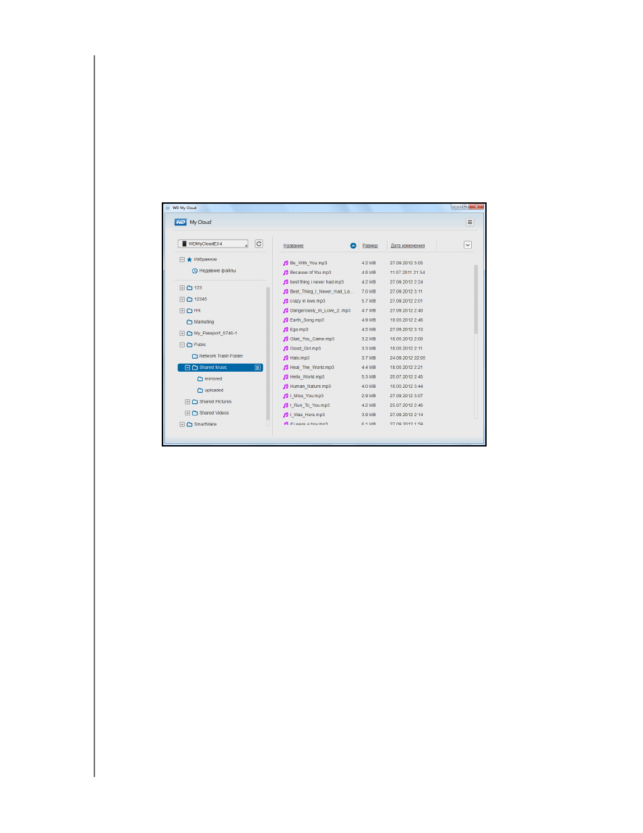Select the Shared Music folder

(220, 368)
